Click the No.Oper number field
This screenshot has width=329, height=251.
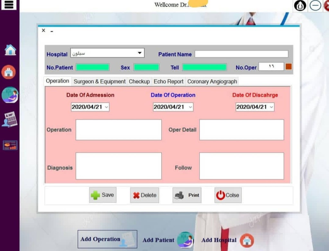click(271, 67)
